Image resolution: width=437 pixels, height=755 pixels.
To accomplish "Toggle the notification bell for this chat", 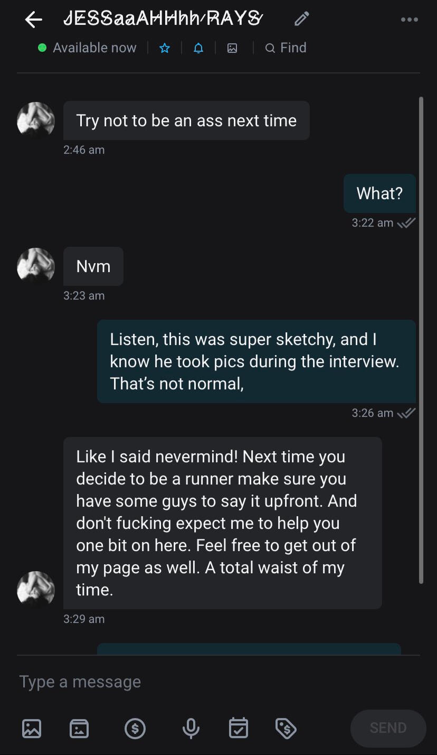I will pos(198,48).
